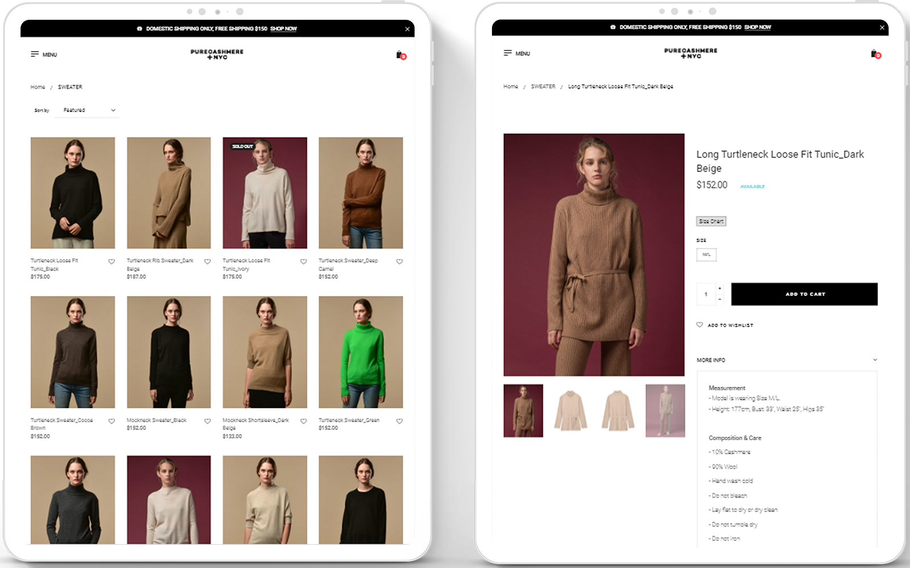Viewport: 910px width, 568px height.
Task: Open Mockneck Sweater_Black product image
Action: pyautogui.click(x=169, y=352)
